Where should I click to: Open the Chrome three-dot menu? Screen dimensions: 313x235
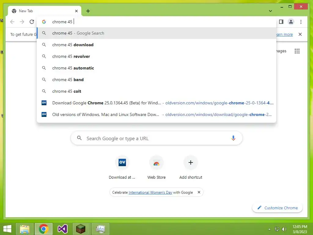click(301, 22)
